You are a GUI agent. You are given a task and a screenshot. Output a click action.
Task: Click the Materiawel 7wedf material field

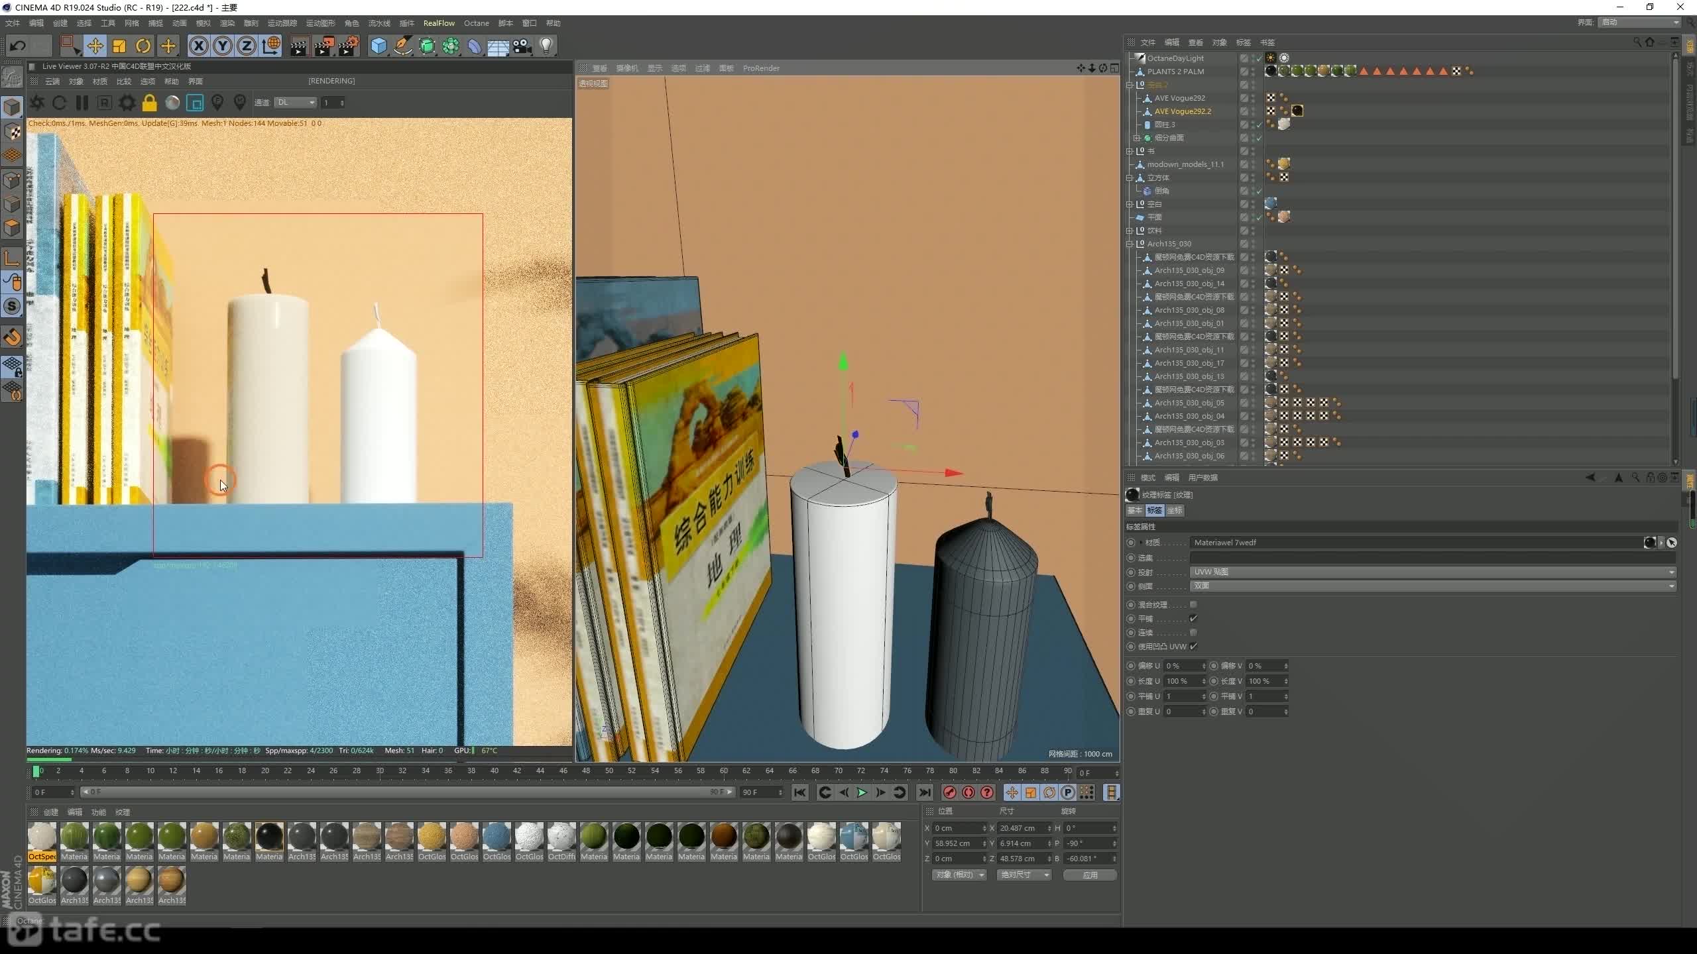[1416, 543]
